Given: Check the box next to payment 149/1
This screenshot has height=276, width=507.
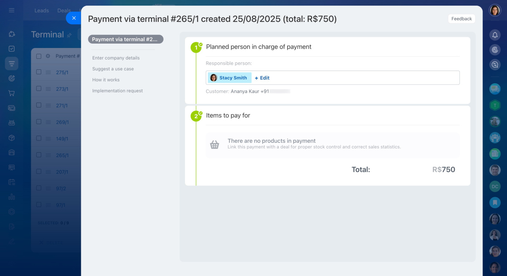Looking at the screenshot, I should (x=39, y=138).
